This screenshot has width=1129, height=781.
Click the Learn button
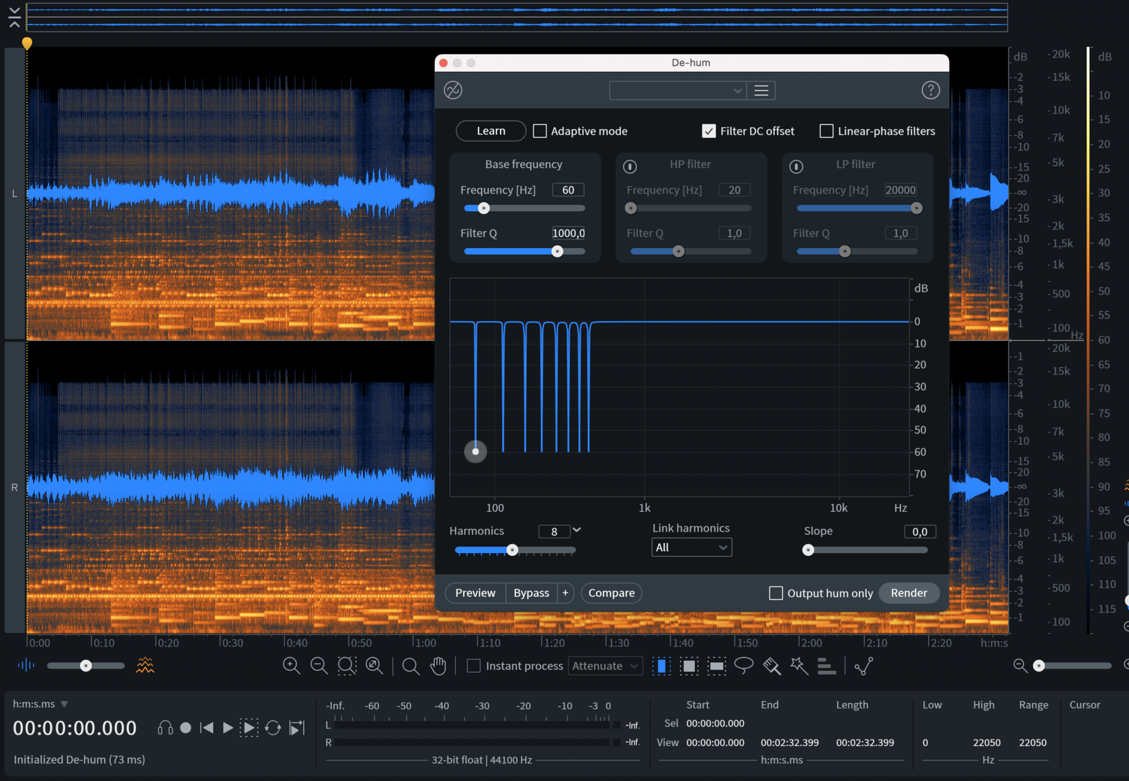pos(491,131)
